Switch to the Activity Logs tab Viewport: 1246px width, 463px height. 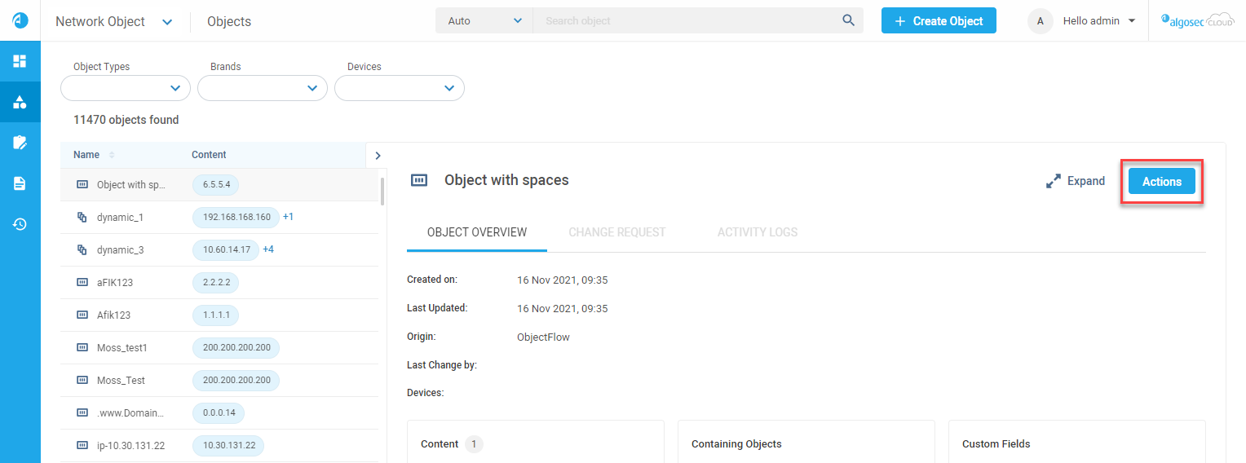click(757, 232)
